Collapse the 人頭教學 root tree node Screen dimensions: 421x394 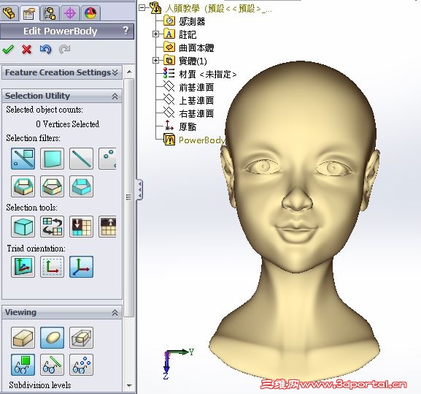(142, 8)
